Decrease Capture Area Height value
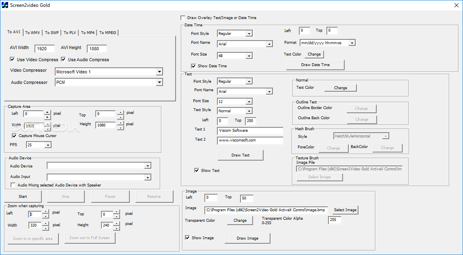 [x=120, y=128]
